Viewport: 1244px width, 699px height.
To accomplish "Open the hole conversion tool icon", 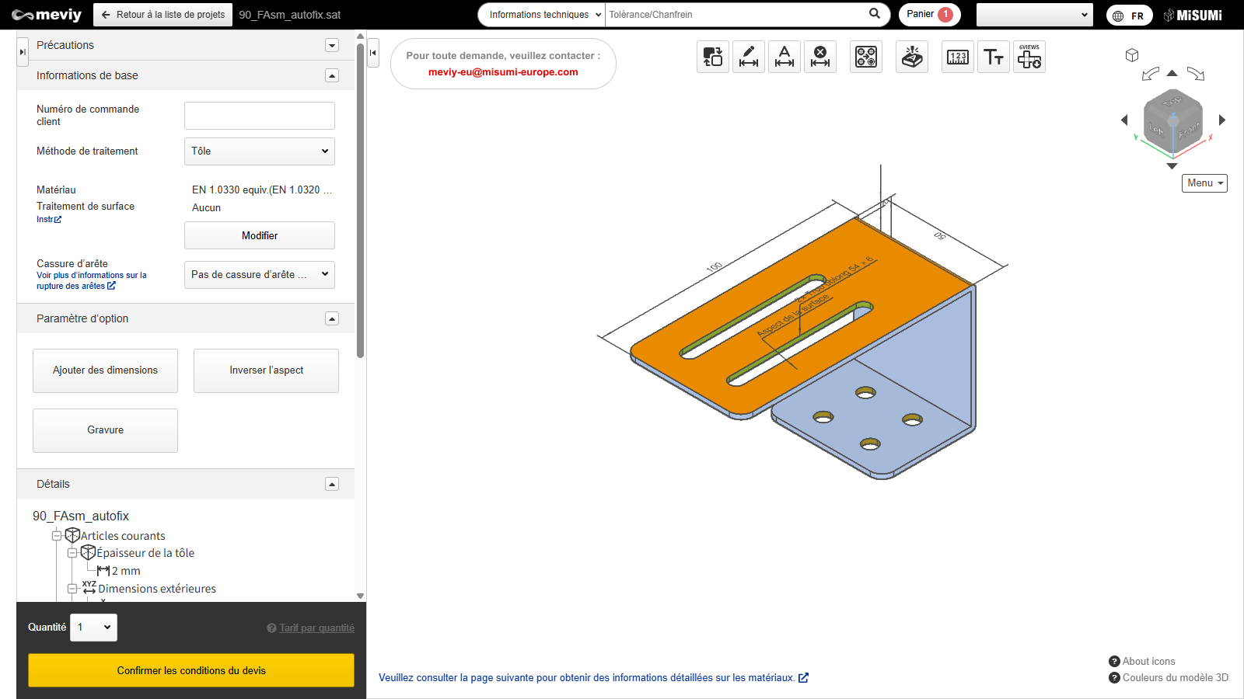I will coord(865,57).
